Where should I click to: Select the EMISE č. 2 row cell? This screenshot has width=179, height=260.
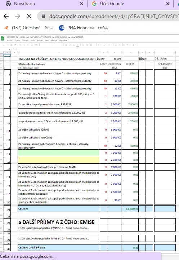59,239
